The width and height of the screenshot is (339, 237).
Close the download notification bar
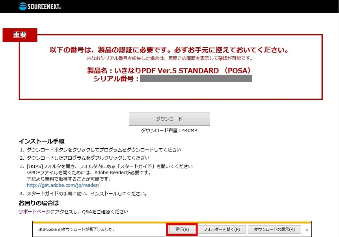tap(307, 230)
